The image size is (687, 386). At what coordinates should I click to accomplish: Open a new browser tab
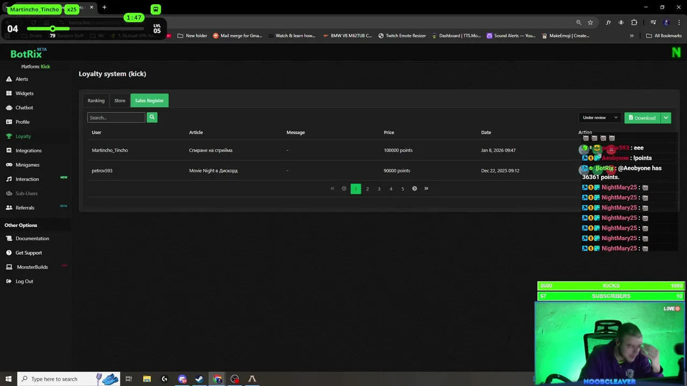click(x=104, y=8)
